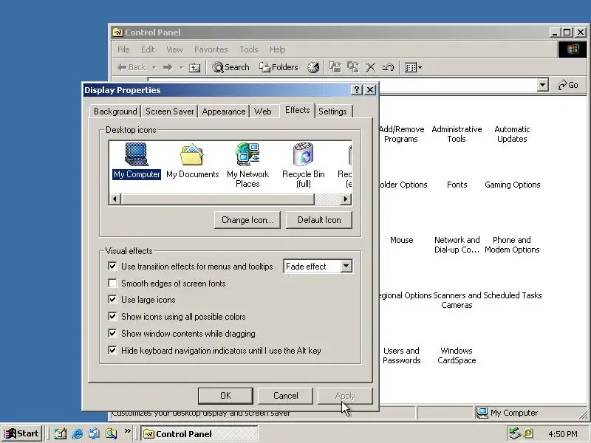
Task: Click the Control Panel taskbar button
Action: (199, 434)
